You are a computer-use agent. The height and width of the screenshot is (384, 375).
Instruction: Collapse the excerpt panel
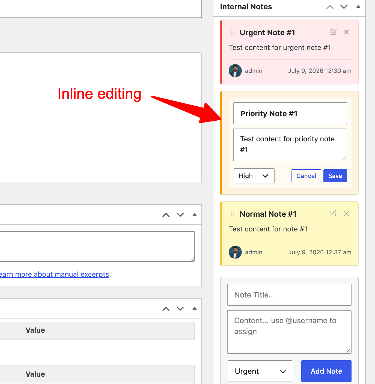click(195, 215)
